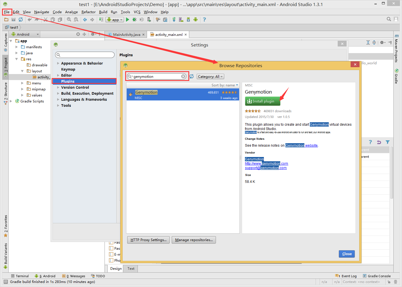The image size is (402, 287).
Task: Open the Refactor menu
Action: (x=88, y=12)
